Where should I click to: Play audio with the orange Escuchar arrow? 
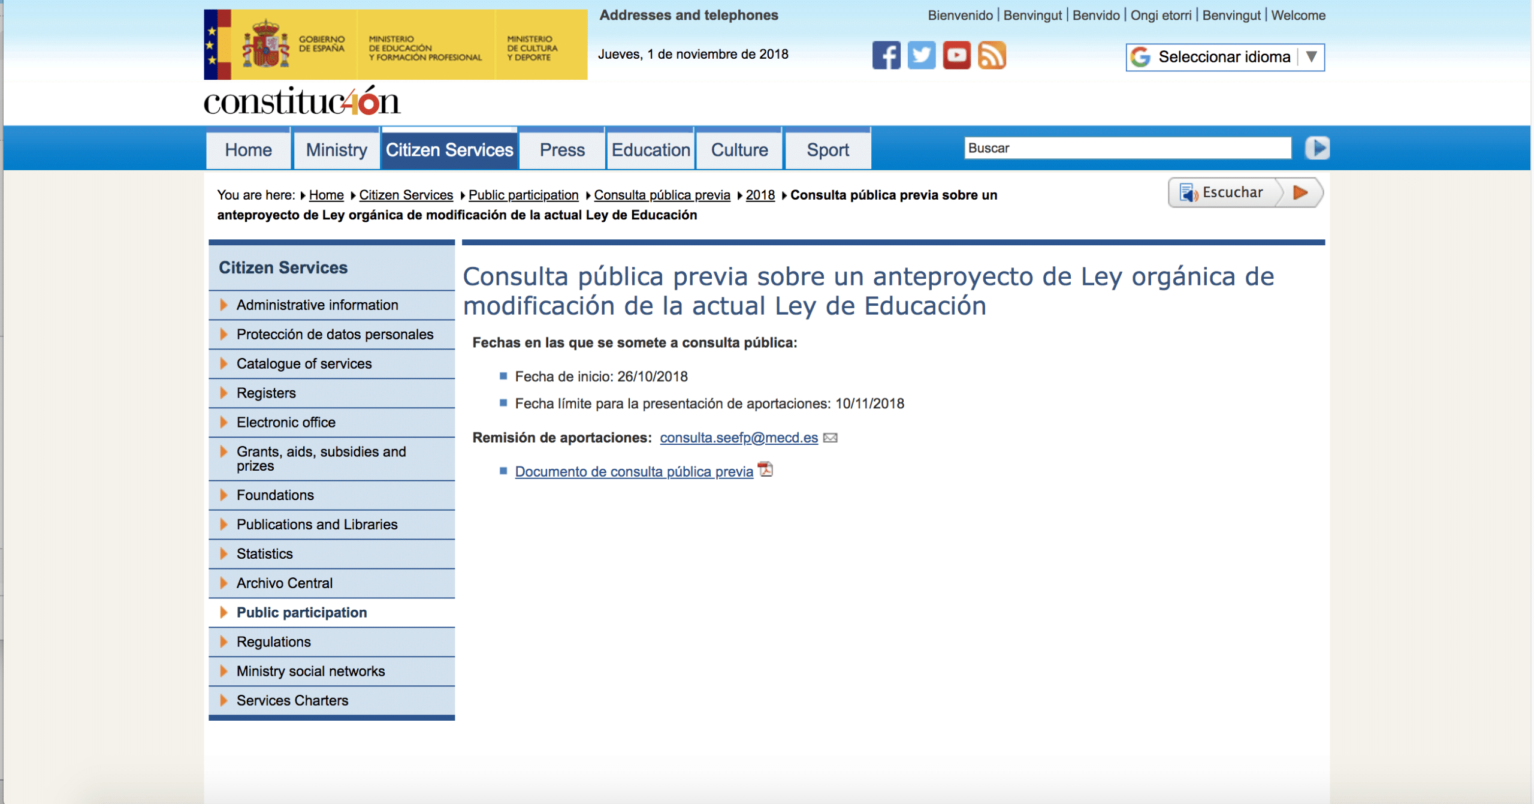coord(1300,192)
